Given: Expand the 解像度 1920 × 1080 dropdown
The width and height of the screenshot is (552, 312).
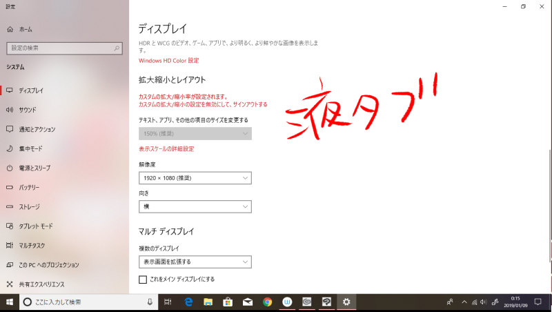Looking at the screenshot, I should pyautogui.click(x=195, y=178).
